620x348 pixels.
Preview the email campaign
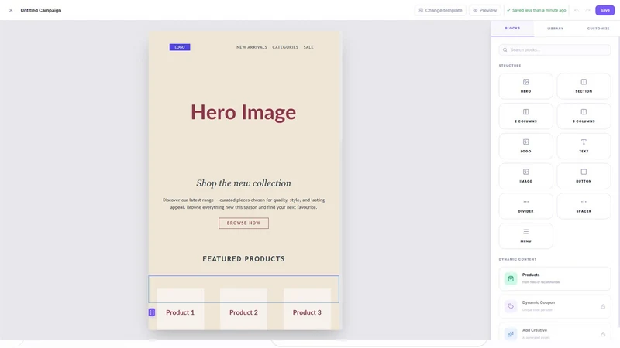[485, 10]
